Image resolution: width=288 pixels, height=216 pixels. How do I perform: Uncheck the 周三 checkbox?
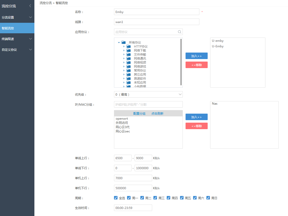click(155, 198)
